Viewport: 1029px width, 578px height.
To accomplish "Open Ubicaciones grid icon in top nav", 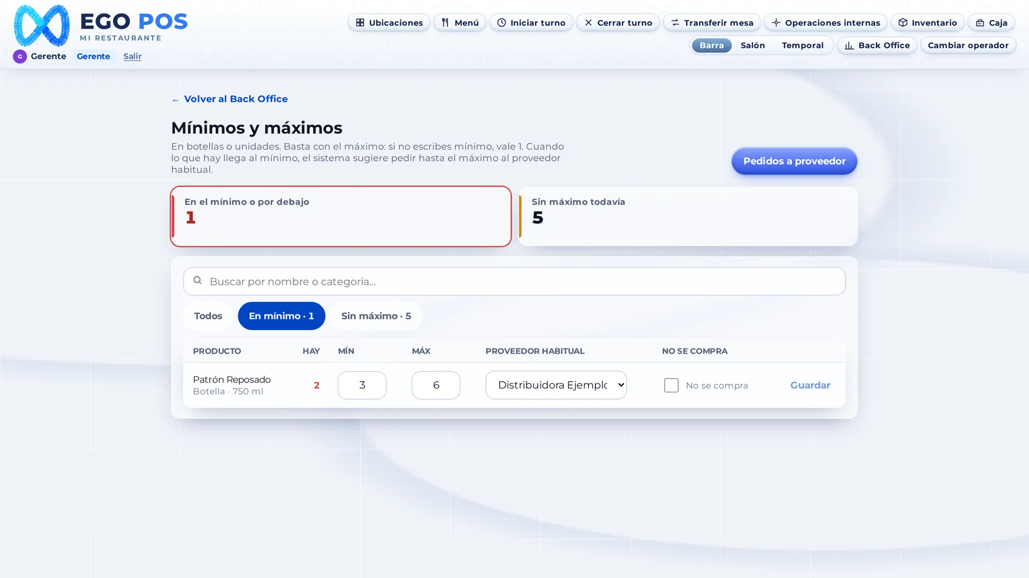I will pos(360,23).
